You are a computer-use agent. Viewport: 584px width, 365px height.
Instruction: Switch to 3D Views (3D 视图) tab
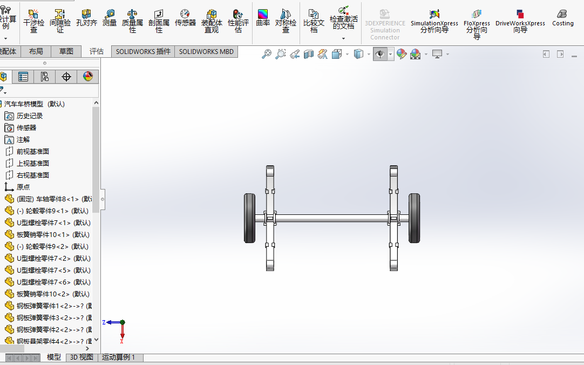point(82,357)
